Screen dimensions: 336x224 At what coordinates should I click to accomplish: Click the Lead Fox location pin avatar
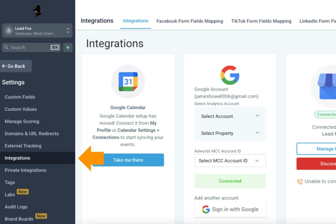tap(8, 30)
